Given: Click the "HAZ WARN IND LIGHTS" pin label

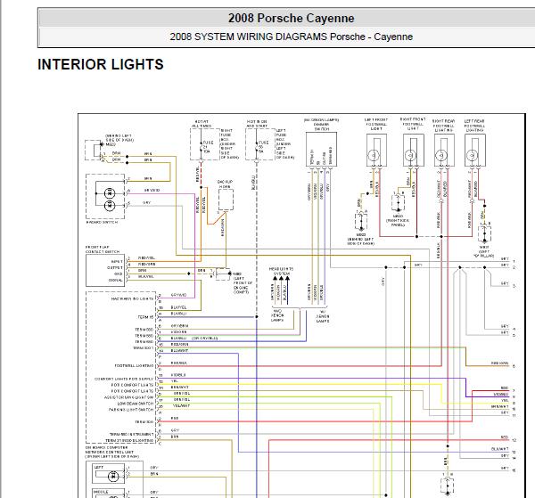Looking at the screenshot, I should pos(132,298).
